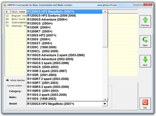Click the motorcycle icon on Vehicle Selection tab
Viewport: 156px width, 116px height.
pos(7,81)
